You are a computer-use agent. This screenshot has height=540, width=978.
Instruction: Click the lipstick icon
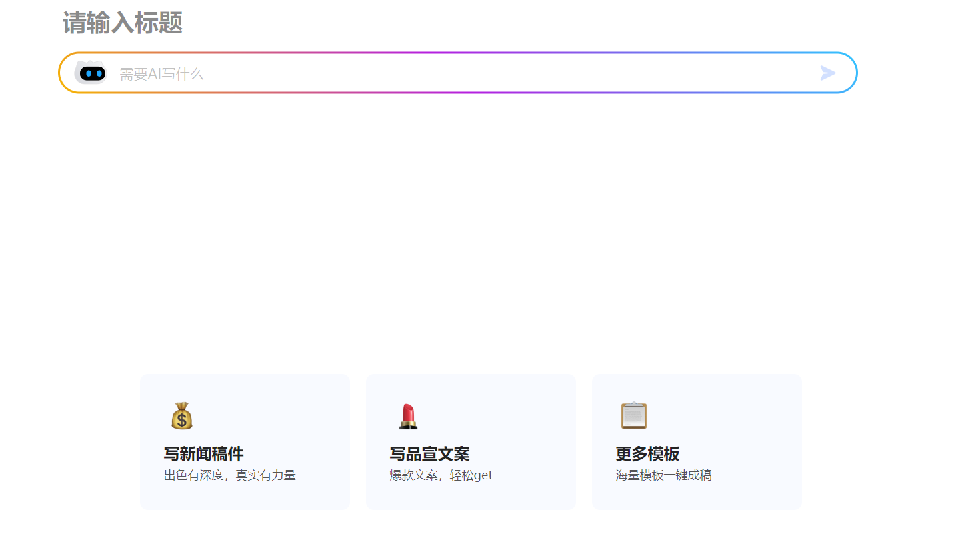[408, 416]
